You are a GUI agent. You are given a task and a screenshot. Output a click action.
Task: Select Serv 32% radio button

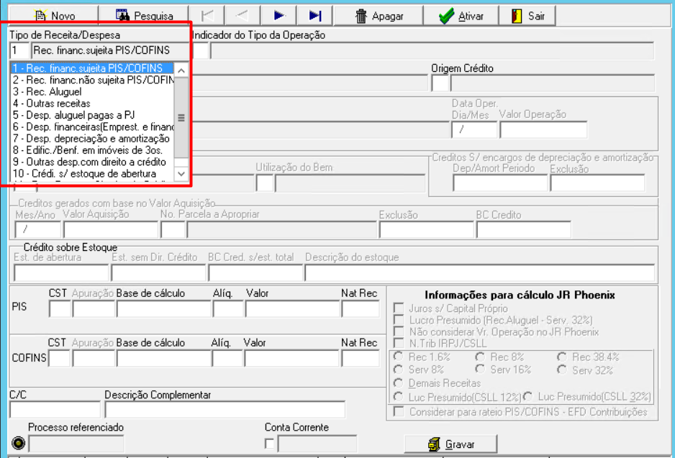tap(562, 370)
